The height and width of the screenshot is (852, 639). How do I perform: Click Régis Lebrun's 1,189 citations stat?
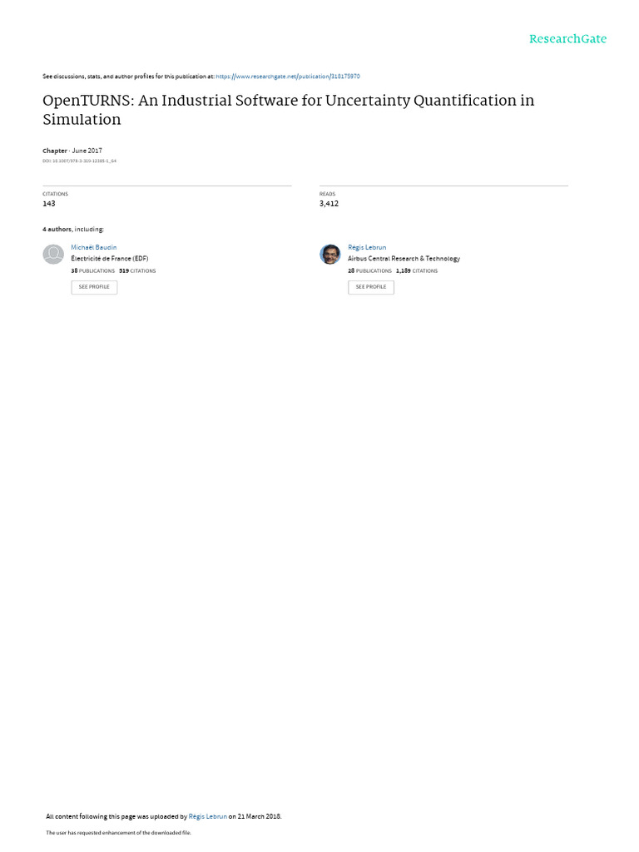coord(416,271)
